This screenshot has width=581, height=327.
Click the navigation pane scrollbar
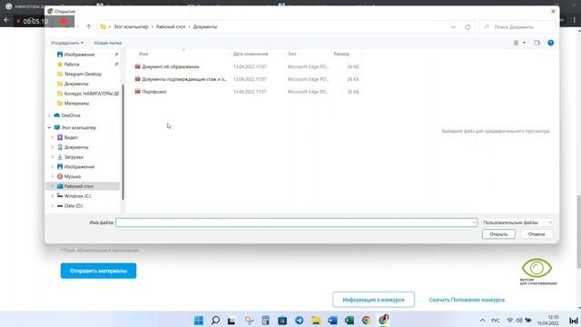tap(123, 142)
